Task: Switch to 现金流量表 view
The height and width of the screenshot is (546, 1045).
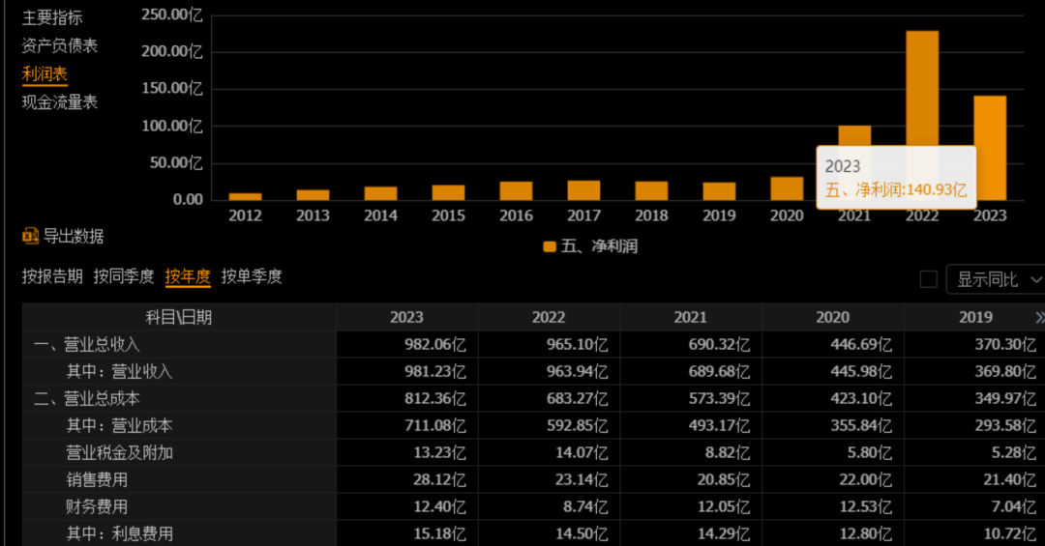Action: click(59, 102)
